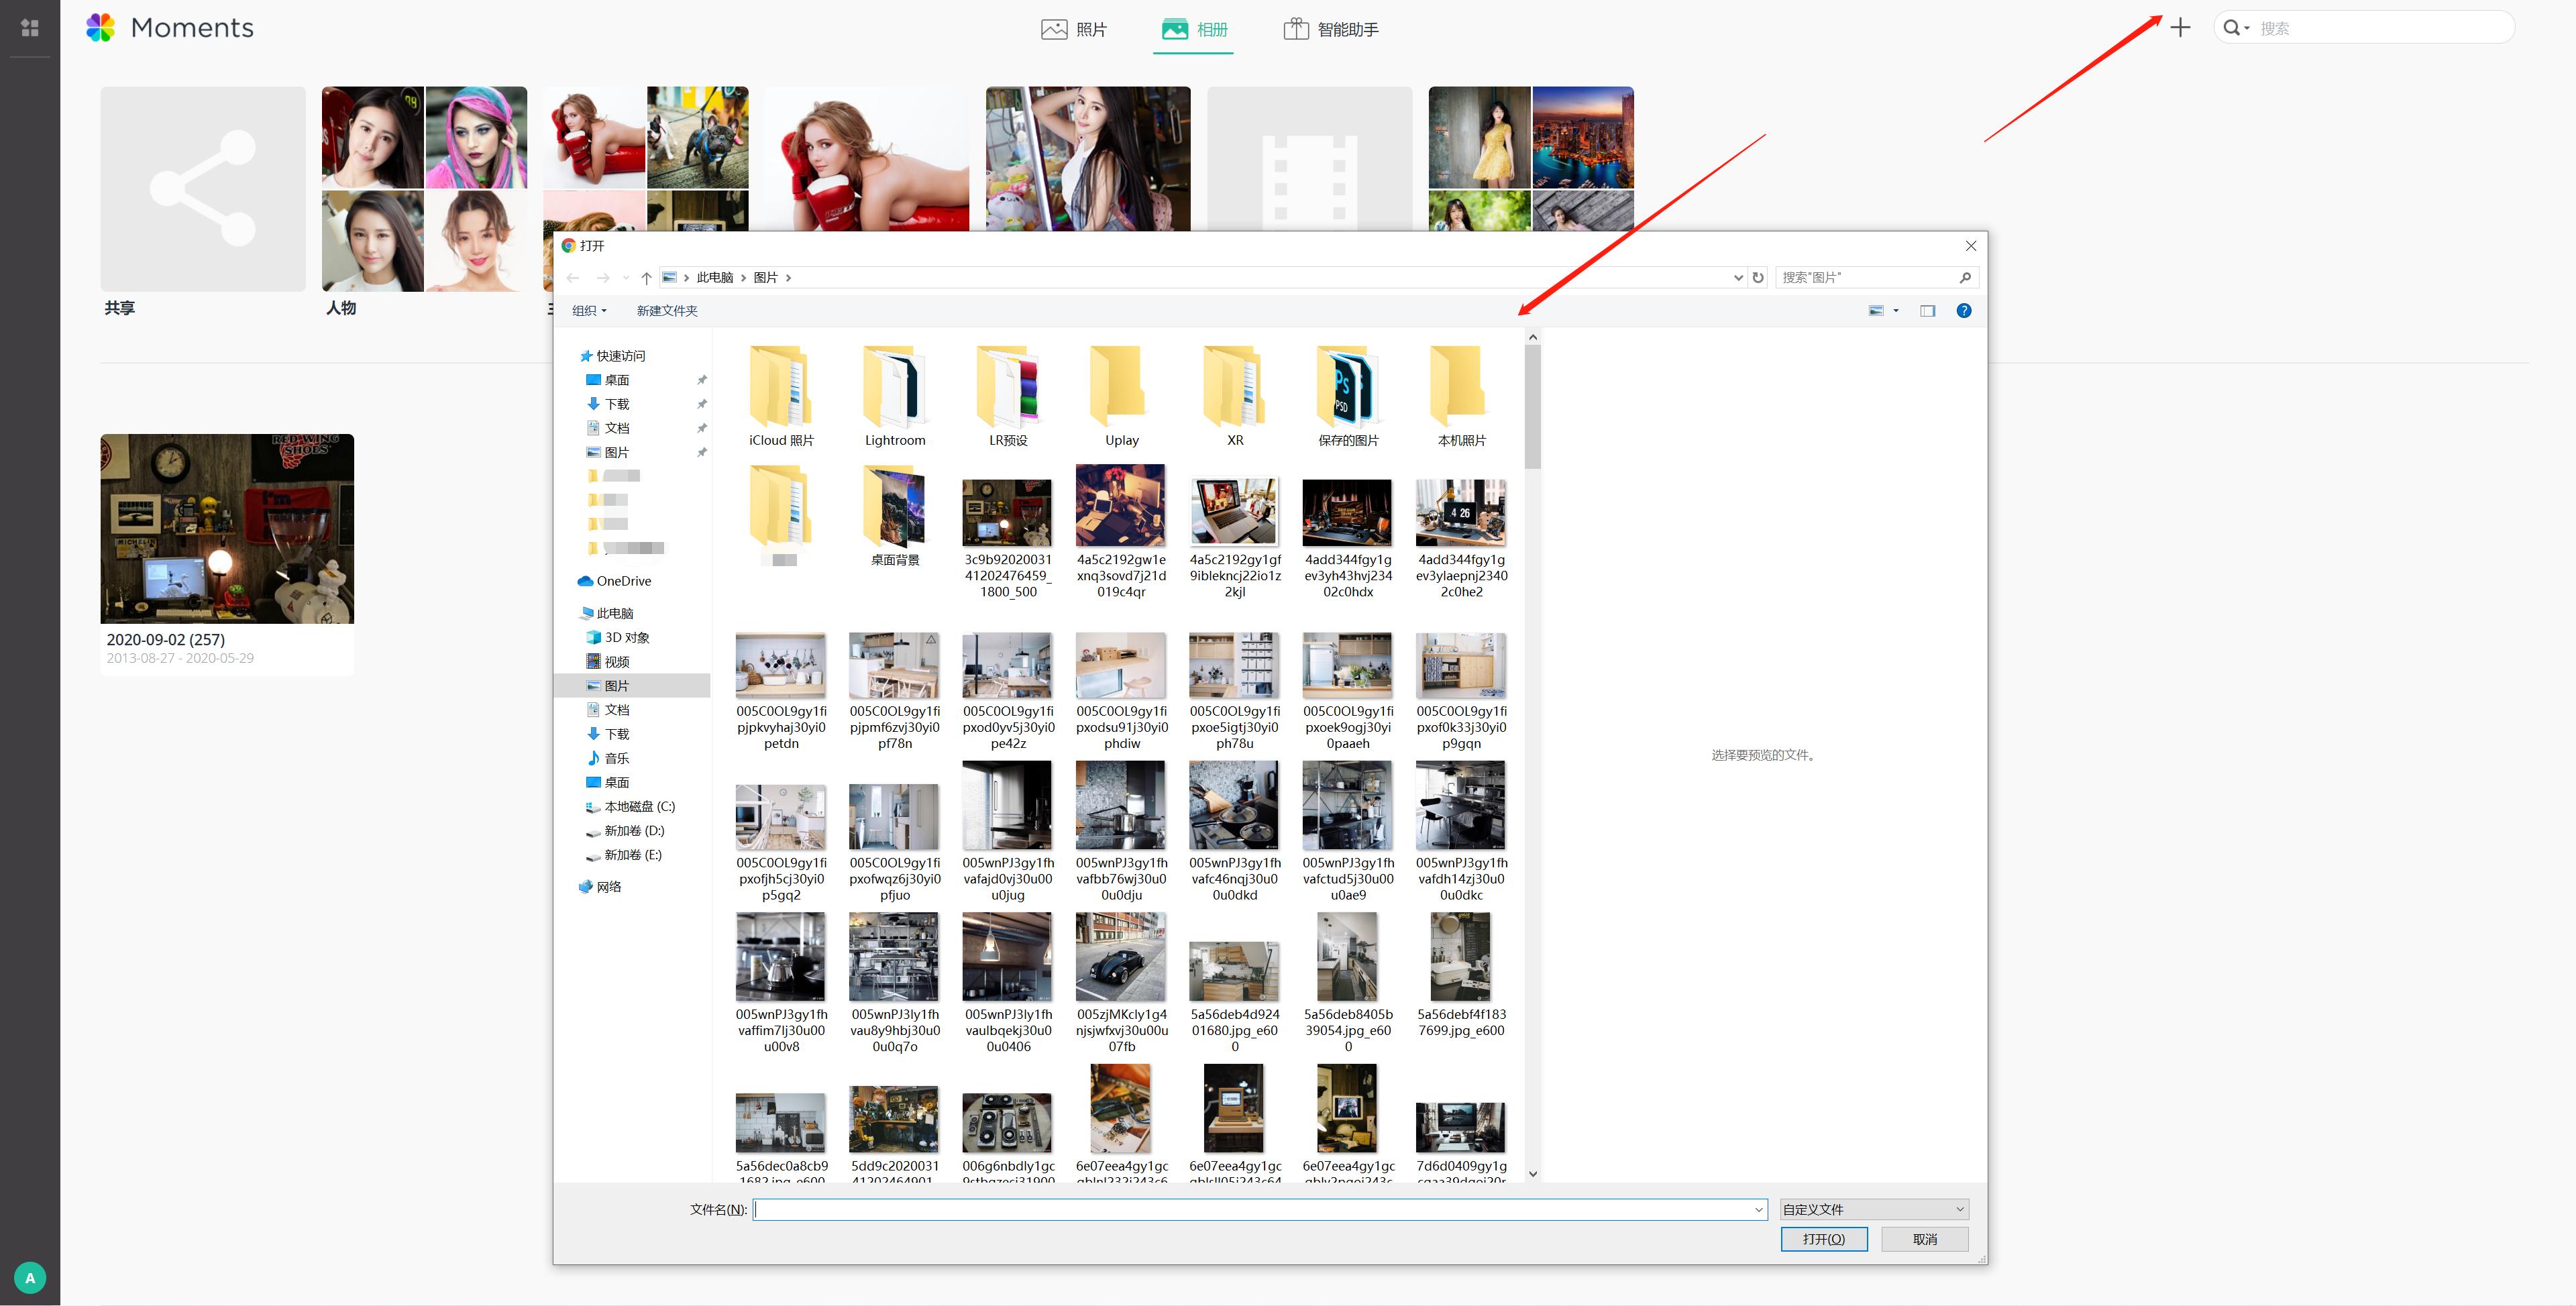Click the plus add icon in Moments header
The image size is (2576, 1306).
2180,28
